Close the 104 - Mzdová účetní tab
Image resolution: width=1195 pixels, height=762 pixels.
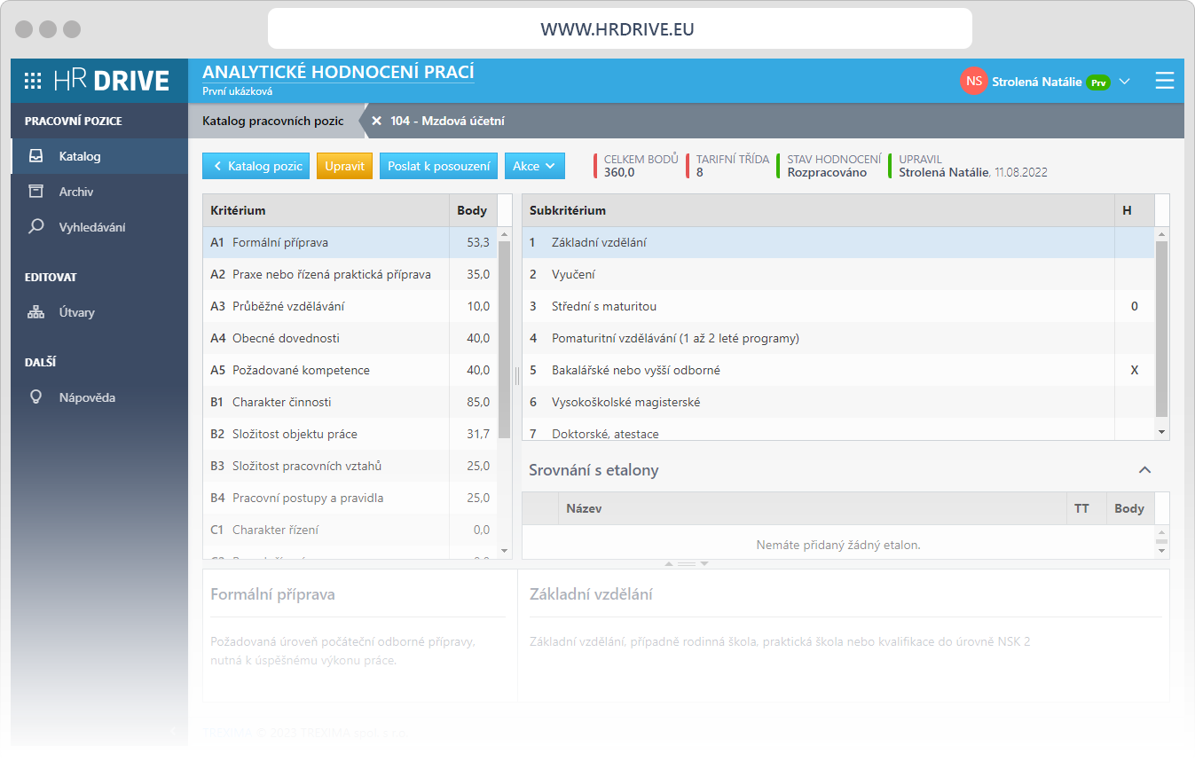point(376,121)
